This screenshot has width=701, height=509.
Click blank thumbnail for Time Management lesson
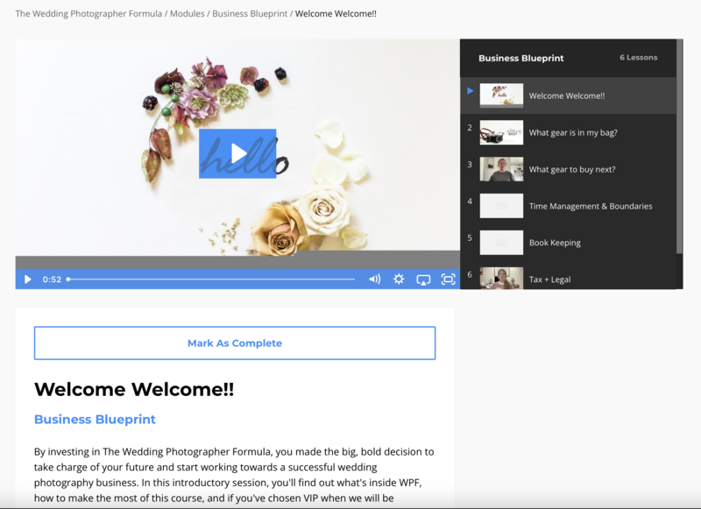click(501, 206)
